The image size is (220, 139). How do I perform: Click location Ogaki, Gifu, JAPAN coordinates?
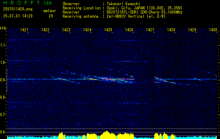(x=144, y=8)
